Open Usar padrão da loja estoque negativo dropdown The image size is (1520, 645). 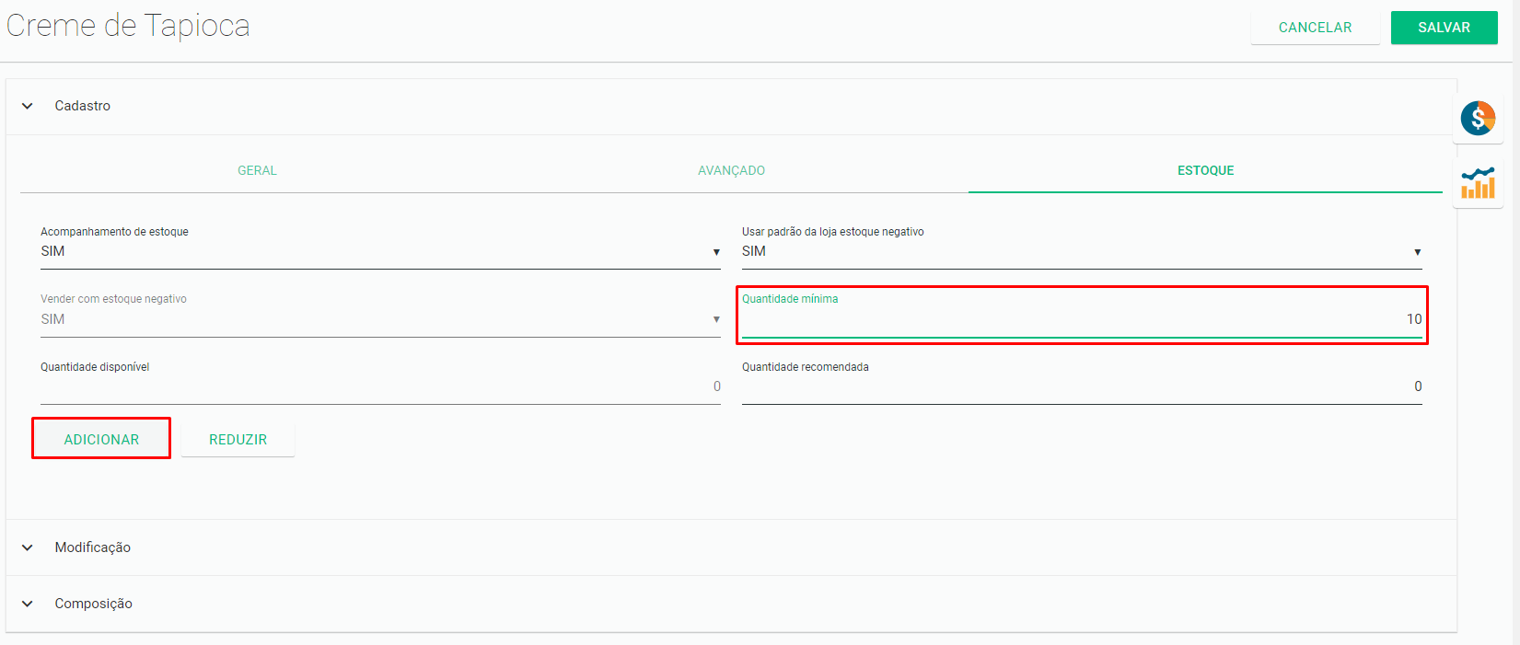(x=1082, y=251)
